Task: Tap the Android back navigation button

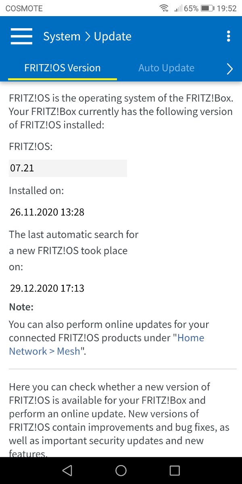Action: point(67,470)
